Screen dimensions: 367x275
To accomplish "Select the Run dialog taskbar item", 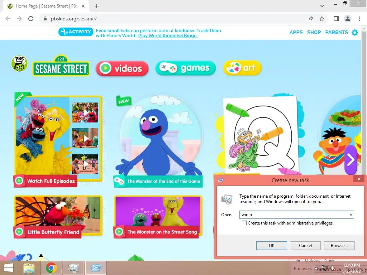I will [95, 268].
